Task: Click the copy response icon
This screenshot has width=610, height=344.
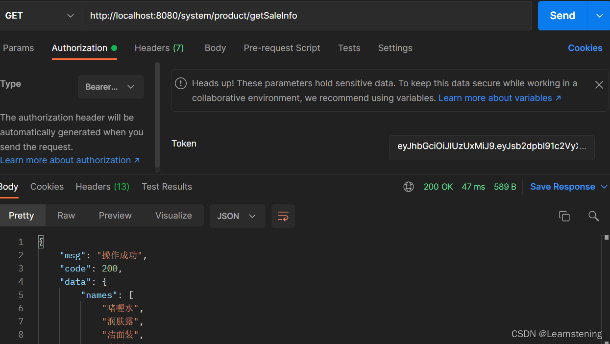Action: [x=564, y=216]
